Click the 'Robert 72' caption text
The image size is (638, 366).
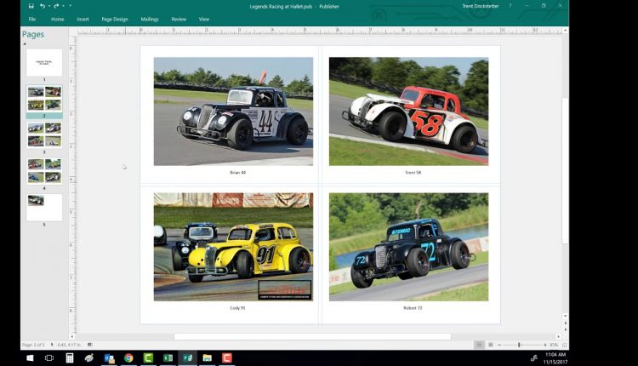413,308
